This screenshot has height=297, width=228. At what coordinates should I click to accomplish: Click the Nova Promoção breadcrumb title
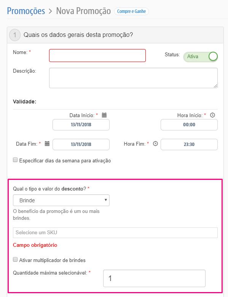point(83,11)
